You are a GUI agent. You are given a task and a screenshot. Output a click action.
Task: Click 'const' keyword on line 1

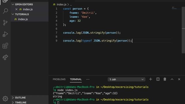tap(67, 9)
